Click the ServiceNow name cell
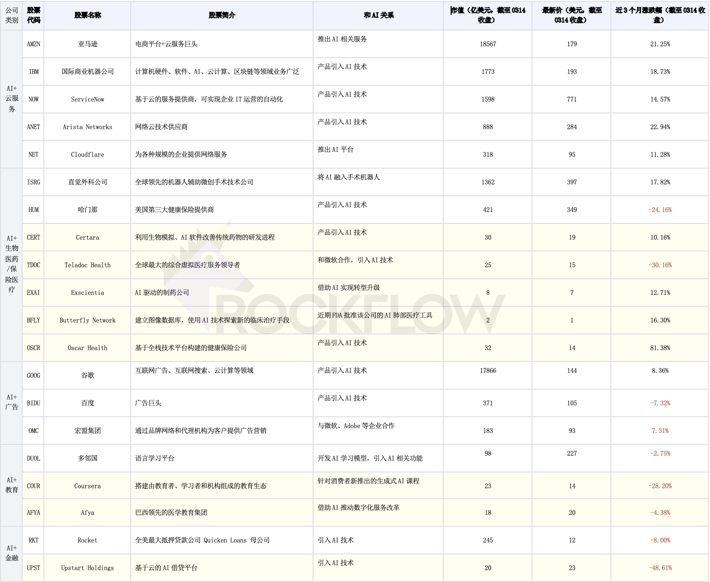Image resolution: width=710 pixels, height=582 pixels. pos(87,99)
